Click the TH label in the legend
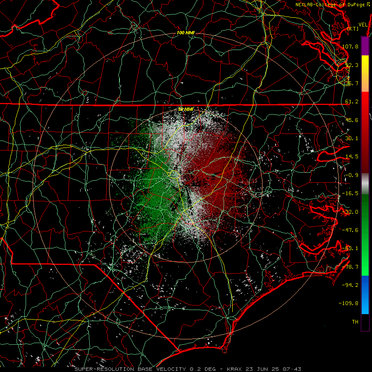Image resolution: width=372 pixels, height=372 pixels. (x=355, y=322)
